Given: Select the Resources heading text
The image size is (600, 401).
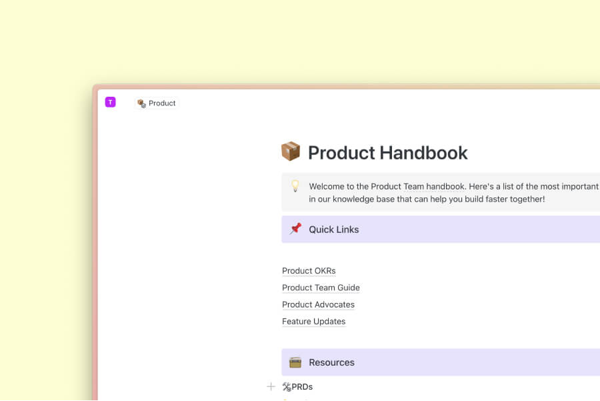Looking at the screenshot, I should [x=331, y=362].
